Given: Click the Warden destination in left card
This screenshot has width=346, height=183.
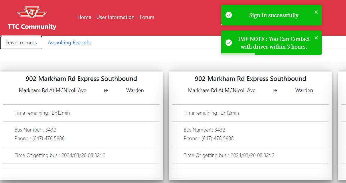Looking at the screenshot, I should click(135, 90).
